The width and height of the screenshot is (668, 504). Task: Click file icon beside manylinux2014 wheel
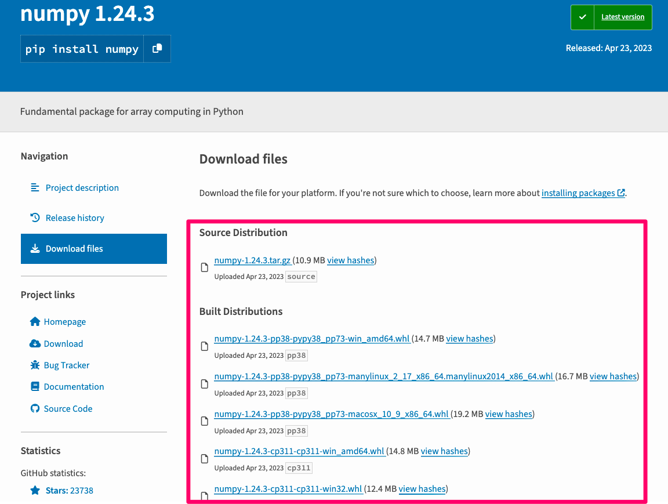(205, 384)
